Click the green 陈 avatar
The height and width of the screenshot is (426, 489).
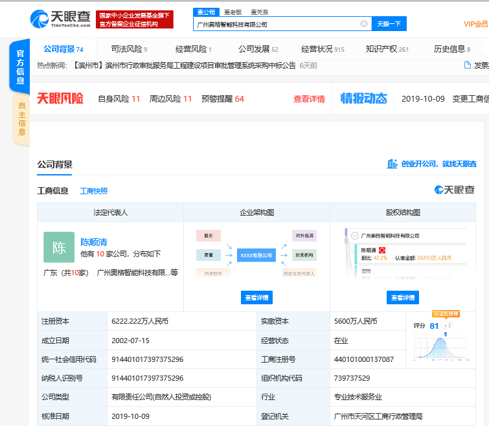click(x=59, y=247)
